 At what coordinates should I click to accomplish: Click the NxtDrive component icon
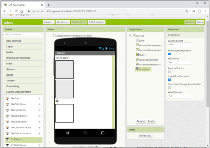point(8,98)
